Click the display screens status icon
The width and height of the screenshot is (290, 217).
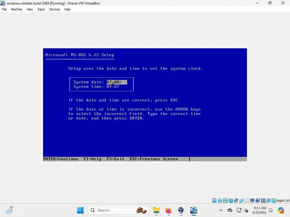(236, 201)
